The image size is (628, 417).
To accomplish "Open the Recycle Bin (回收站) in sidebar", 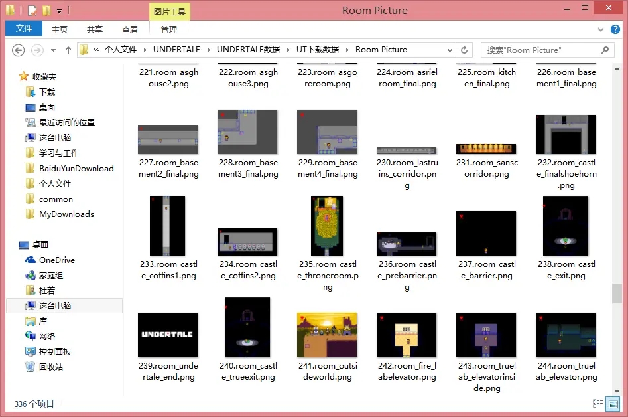I will (x=52, y=367).
